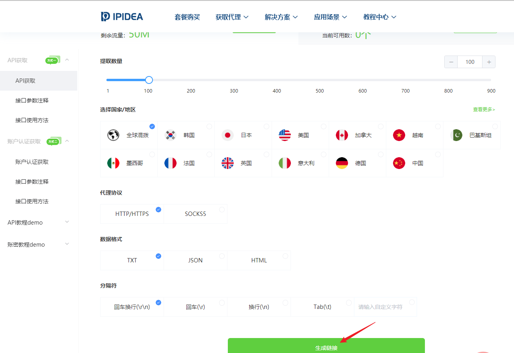514x353 pixels.
Task: Choose the South Korea flag icon
Action: click(x=171, y=135)
